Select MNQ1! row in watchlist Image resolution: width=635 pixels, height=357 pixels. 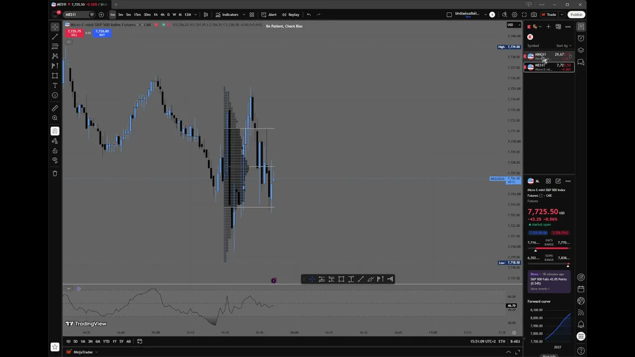[x=549, y=56]
